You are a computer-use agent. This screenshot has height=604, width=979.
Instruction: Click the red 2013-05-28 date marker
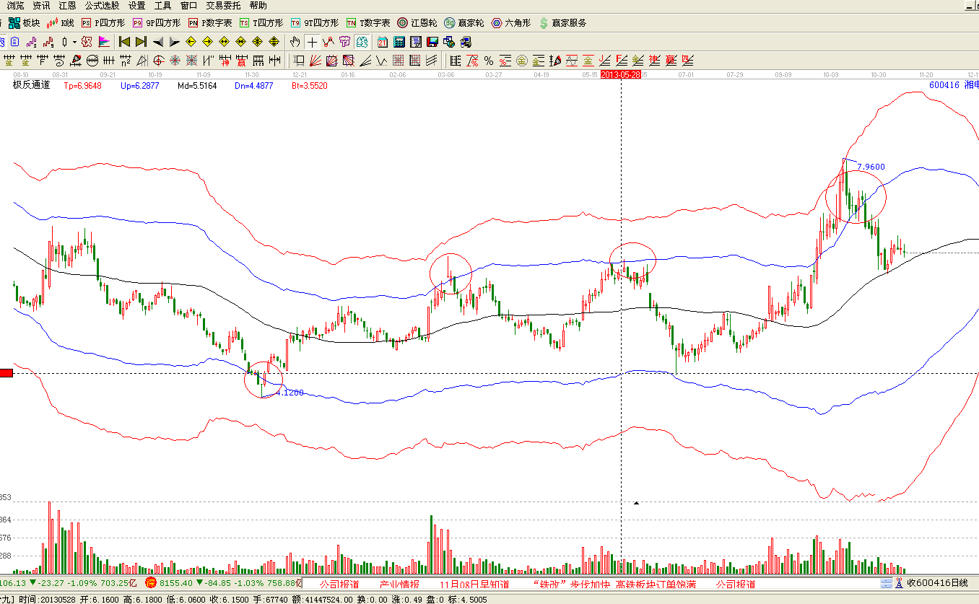[x=620, y=74]
